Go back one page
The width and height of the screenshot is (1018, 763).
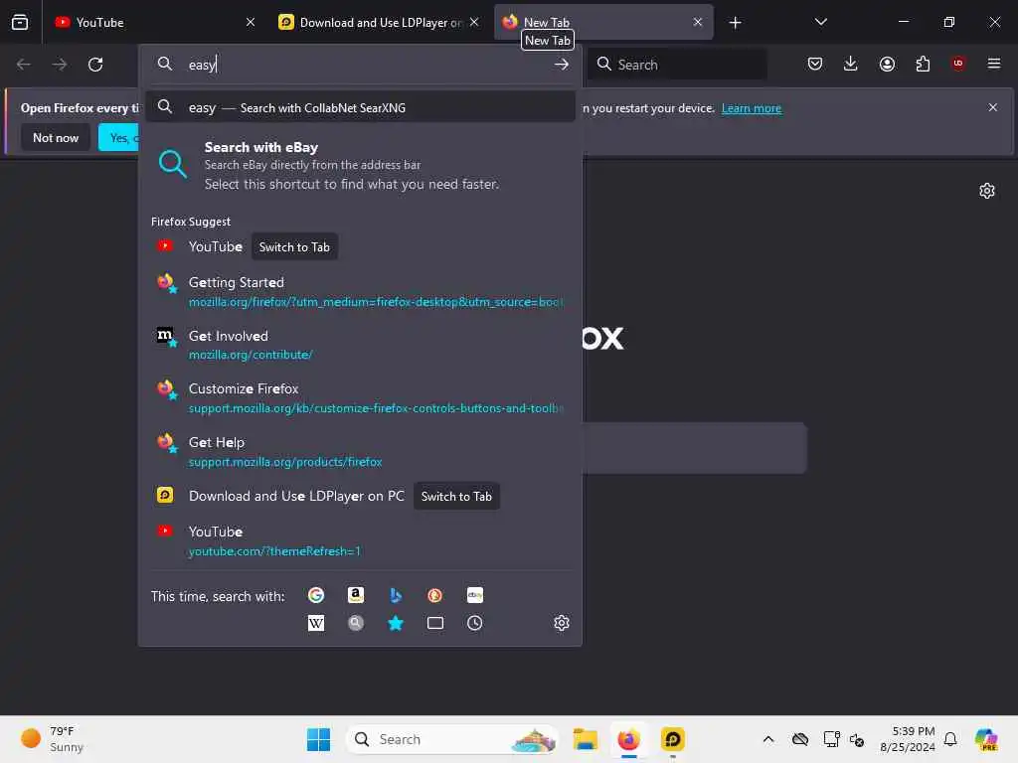pos(24,65)
